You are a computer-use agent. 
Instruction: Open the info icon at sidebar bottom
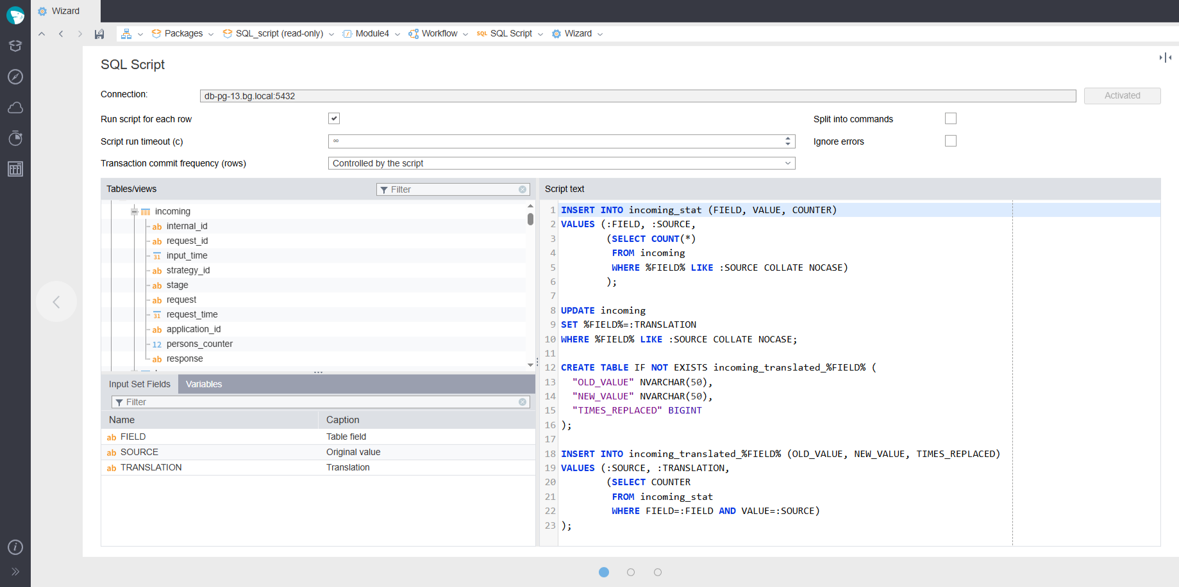15,547
